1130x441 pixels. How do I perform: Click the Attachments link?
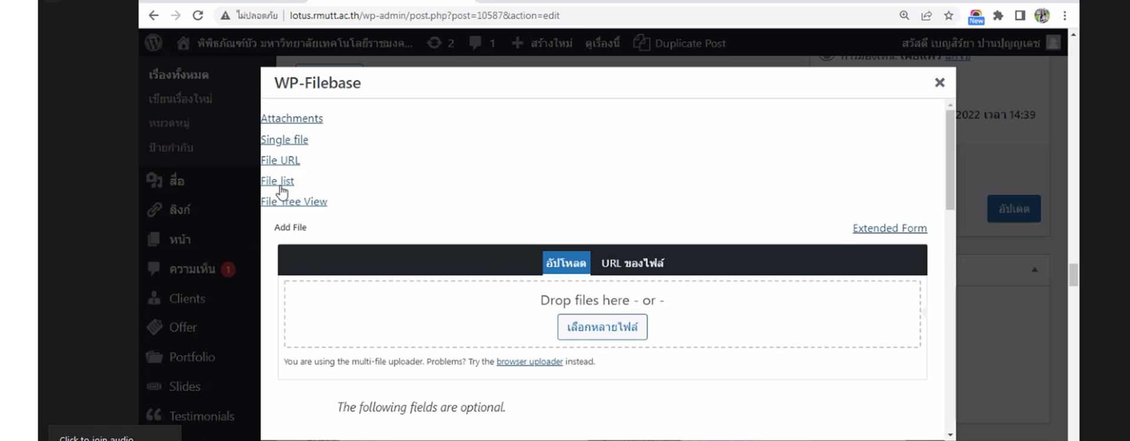292,118
